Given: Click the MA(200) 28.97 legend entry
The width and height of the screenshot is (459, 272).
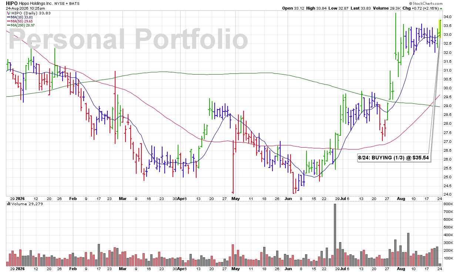Looking at the screenshot, I should [x=23, y=25].
